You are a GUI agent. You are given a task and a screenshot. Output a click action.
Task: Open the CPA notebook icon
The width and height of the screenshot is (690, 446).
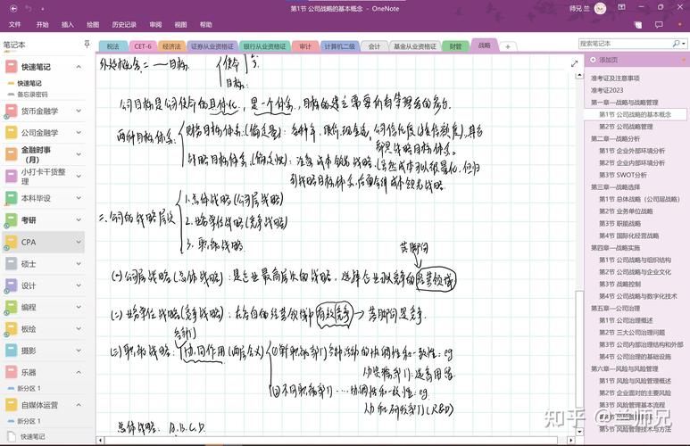tap(11, 242)
